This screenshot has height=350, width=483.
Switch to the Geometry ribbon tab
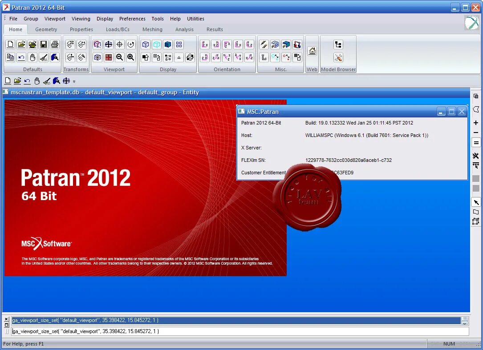click(x=46, y=29)
